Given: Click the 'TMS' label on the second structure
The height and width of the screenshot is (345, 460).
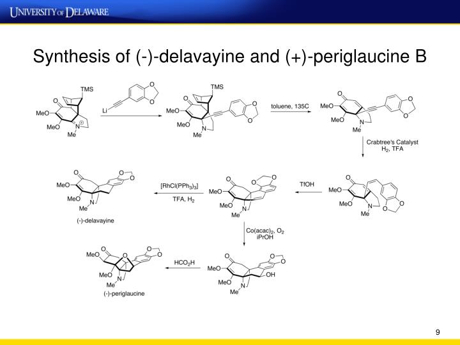Looking at the screenshot, I should [x=217, y=87].
